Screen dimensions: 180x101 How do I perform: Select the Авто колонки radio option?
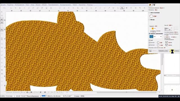tap(149, 13)
